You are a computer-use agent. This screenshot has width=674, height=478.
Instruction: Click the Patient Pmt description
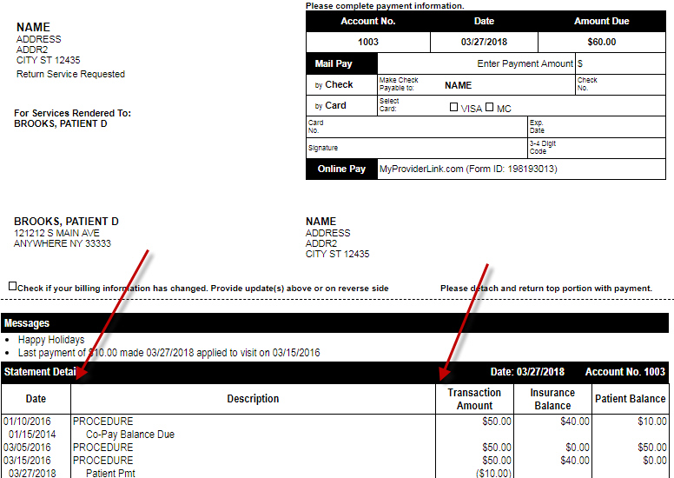pyautogui.click(x=110, y=474)
